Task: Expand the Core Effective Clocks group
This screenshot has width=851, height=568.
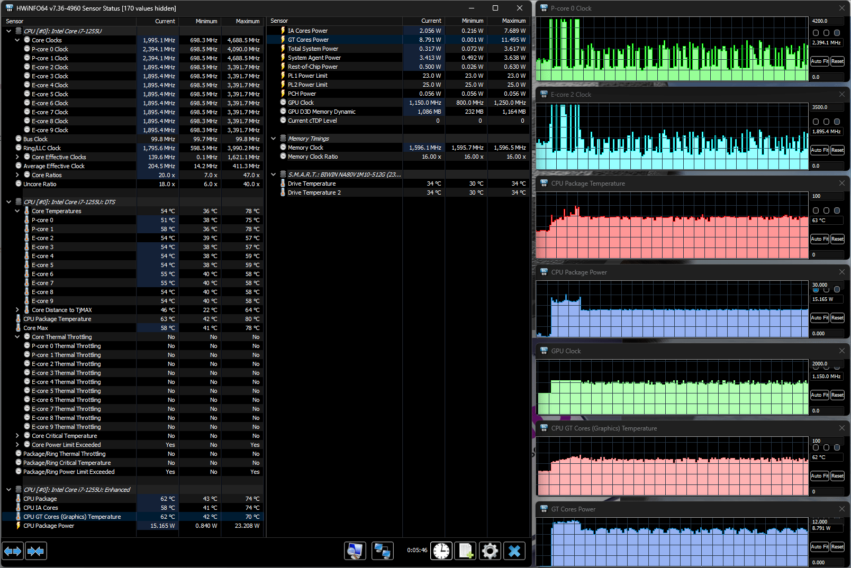Action: pos(17,157)
